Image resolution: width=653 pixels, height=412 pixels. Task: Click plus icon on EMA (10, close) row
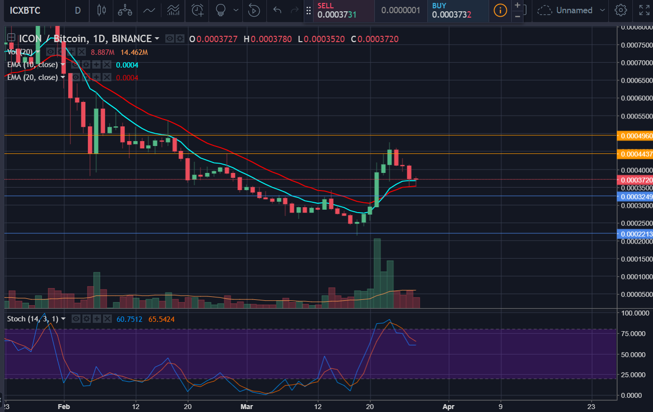tap(97, 65)
